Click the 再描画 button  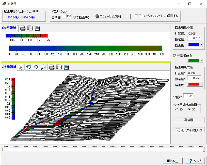[188, 120]
